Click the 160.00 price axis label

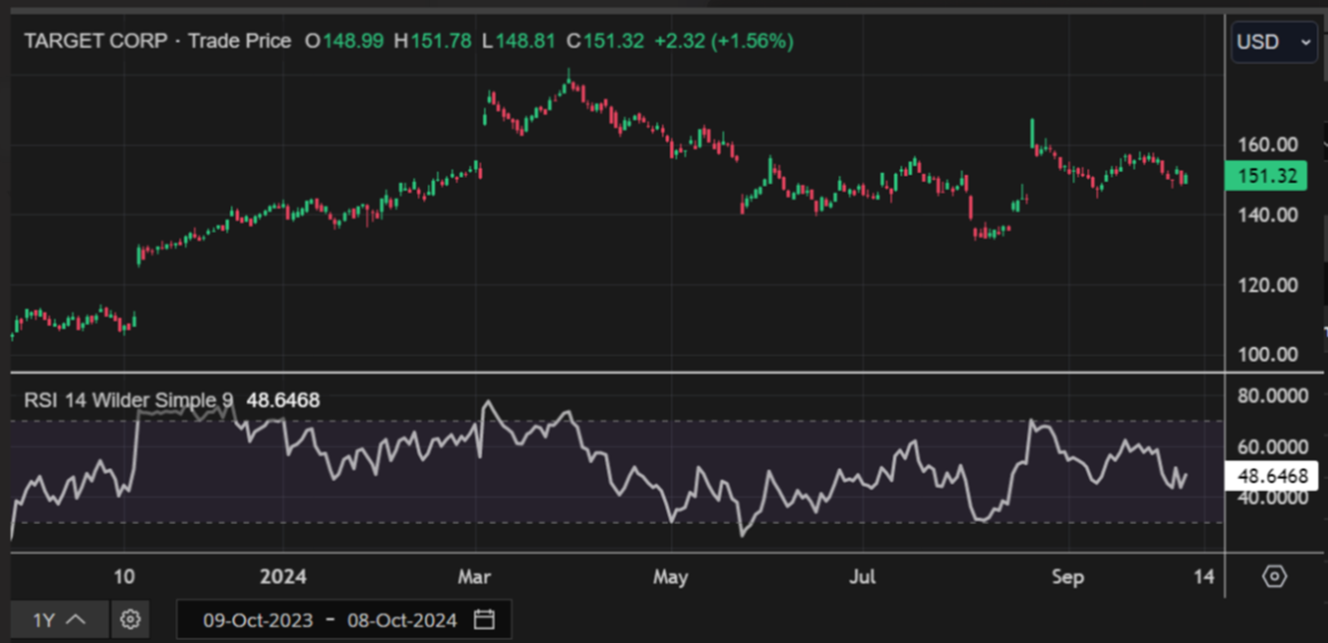coord(1268,145)
